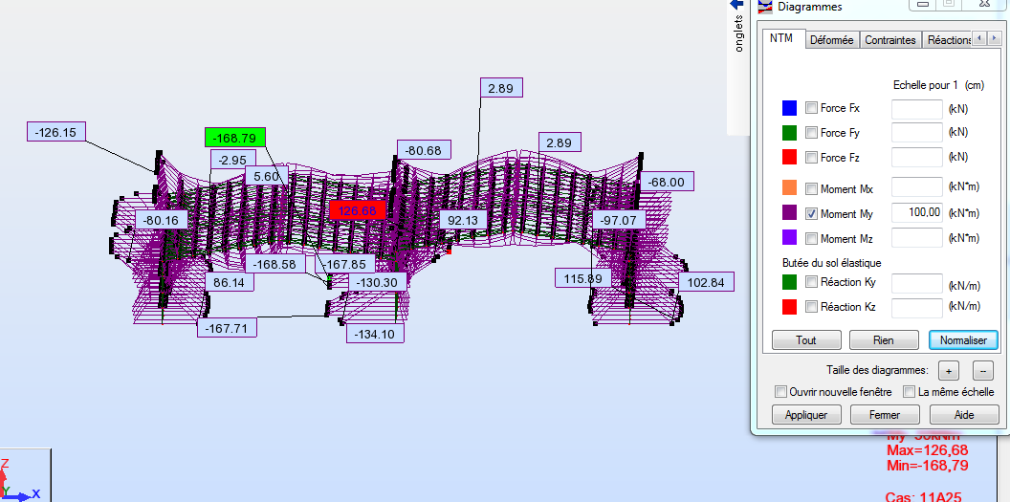This screenshot has width=1010, height=502.
Task: Click the -97.07 value label
Action: click(x=619, y=220)
